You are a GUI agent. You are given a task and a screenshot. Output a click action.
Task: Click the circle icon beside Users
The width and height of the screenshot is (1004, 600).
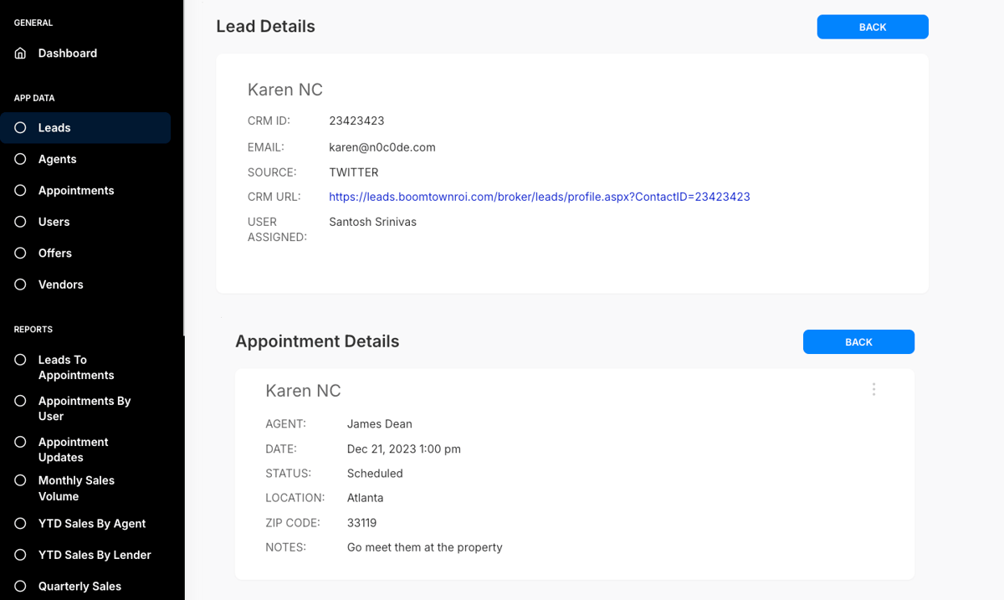pos(21,222)
